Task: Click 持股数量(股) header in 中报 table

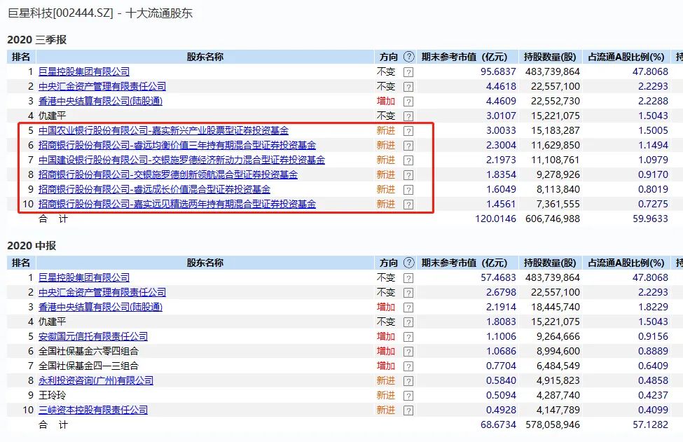Action: 550,263
